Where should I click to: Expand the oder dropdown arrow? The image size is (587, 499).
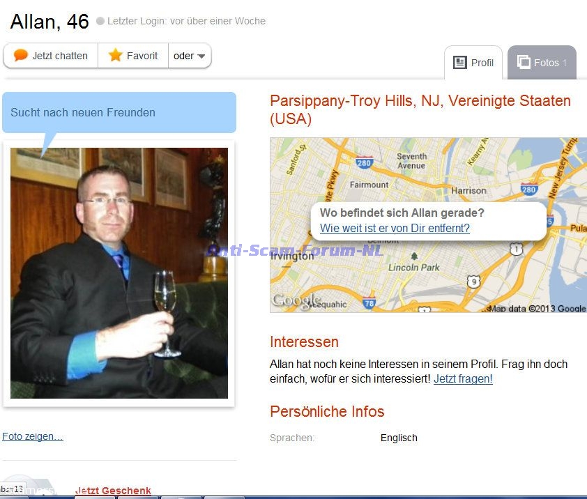pos(201,56)
